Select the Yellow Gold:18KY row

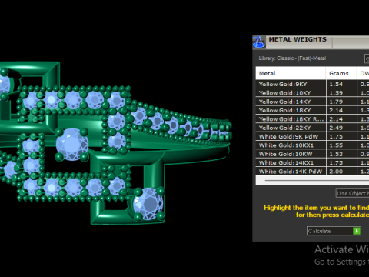coord(312,110)
